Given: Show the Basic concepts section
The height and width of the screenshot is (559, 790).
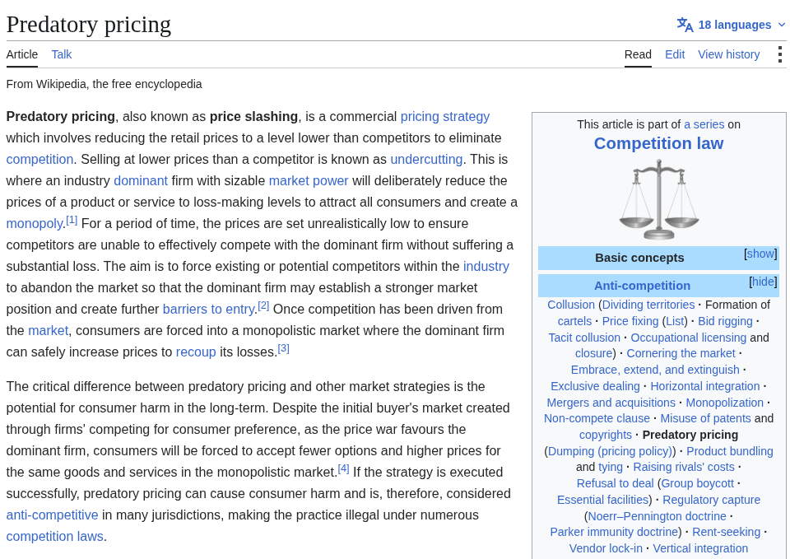Looking at the screenshot, I should [760, 254].
